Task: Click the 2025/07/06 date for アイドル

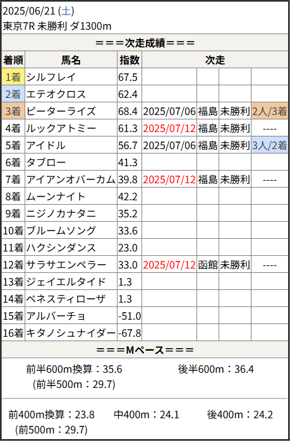Action: tap(169, 145)
